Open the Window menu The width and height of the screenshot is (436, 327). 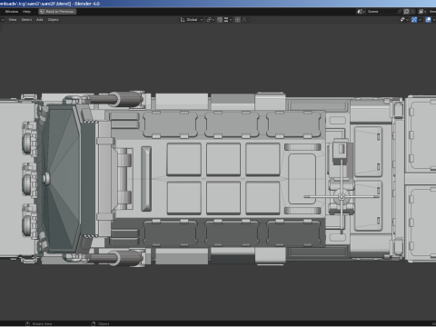pos(12,12)
